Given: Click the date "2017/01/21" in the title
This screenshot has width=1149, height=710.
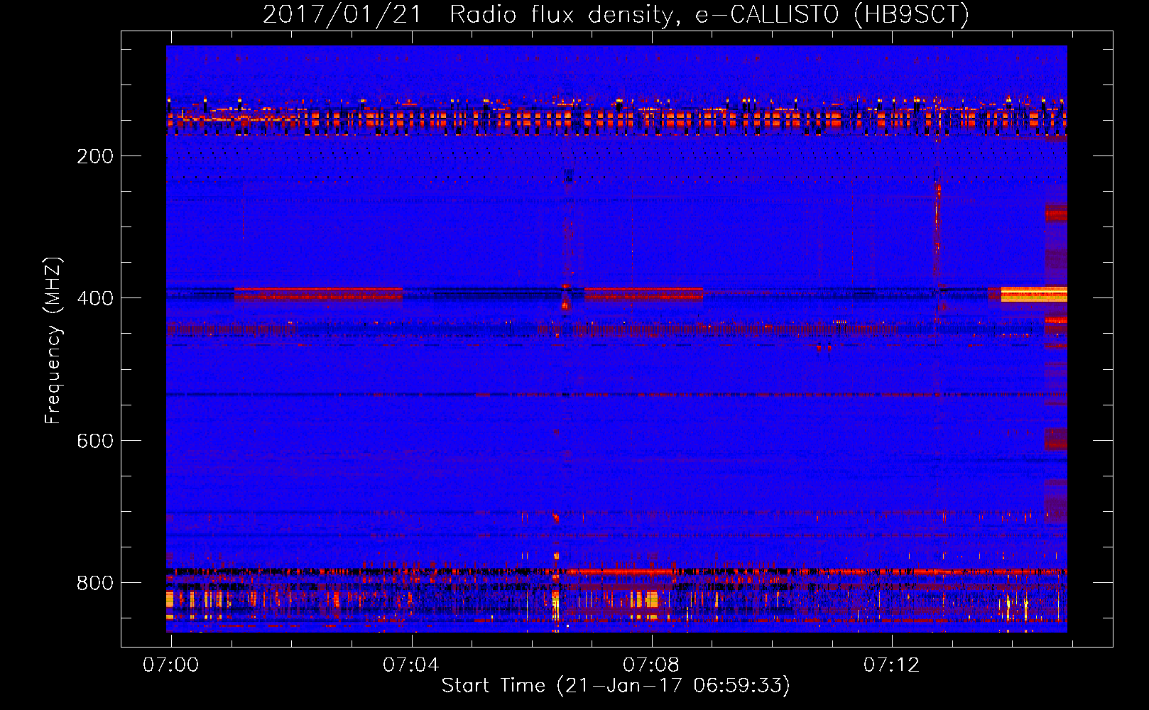Looking at the screenshot, I should pyautogui.click(x=342, y=15).
